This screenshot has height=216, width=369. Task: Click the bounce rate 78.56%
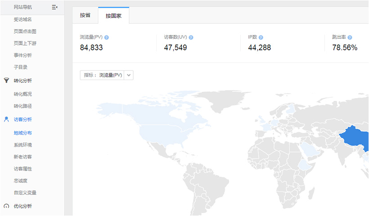(x=345, y=48)
